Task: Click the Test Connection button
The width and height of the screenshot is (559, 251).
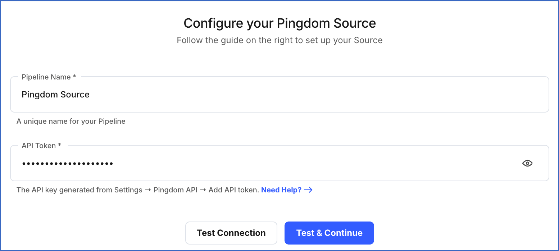Action: (x=231, y=233)
